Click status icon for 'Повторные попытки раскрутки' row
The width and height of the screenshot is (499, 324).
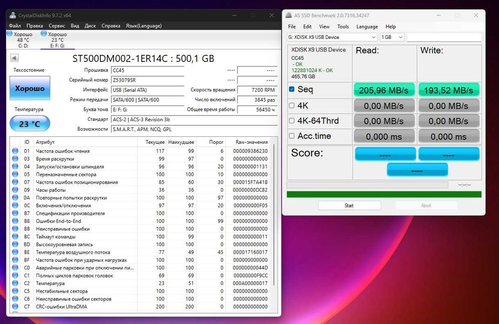[x=15, y=198]
